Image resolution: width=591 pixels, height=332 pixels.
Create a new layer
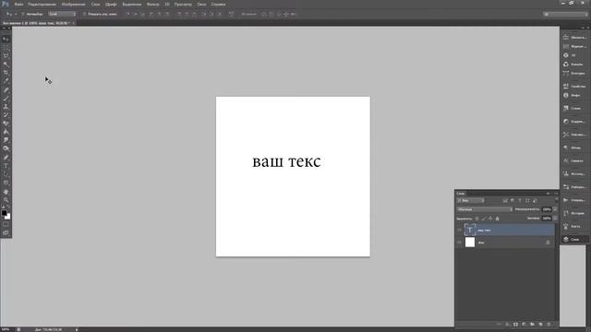click(x=540, y=324)
